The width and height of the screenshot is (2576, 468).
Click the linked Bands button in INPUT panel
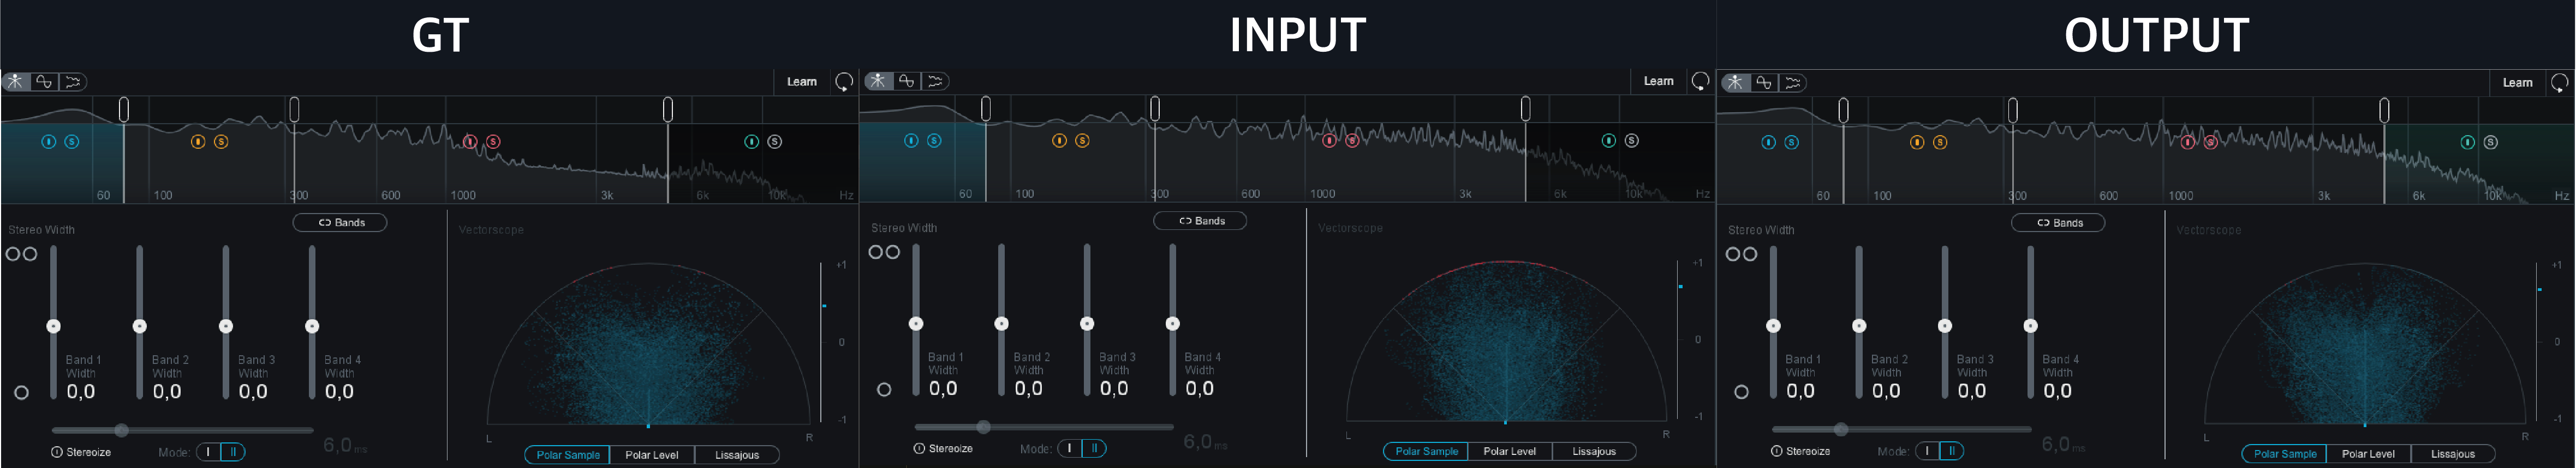(x=1200, y=221)
